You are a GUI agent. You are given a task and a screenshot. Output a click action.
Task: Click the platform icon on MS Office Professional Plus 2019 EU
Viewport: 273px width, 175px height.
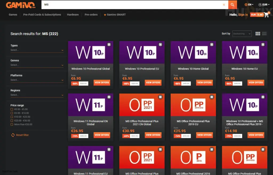pos(212,97)
